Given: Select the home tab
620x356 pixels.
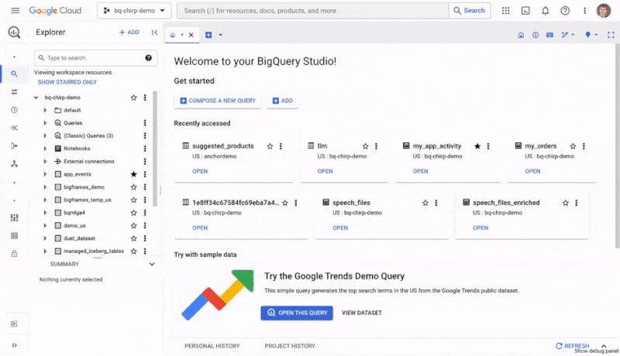Looking at the screenshot, I should (173, 35).
